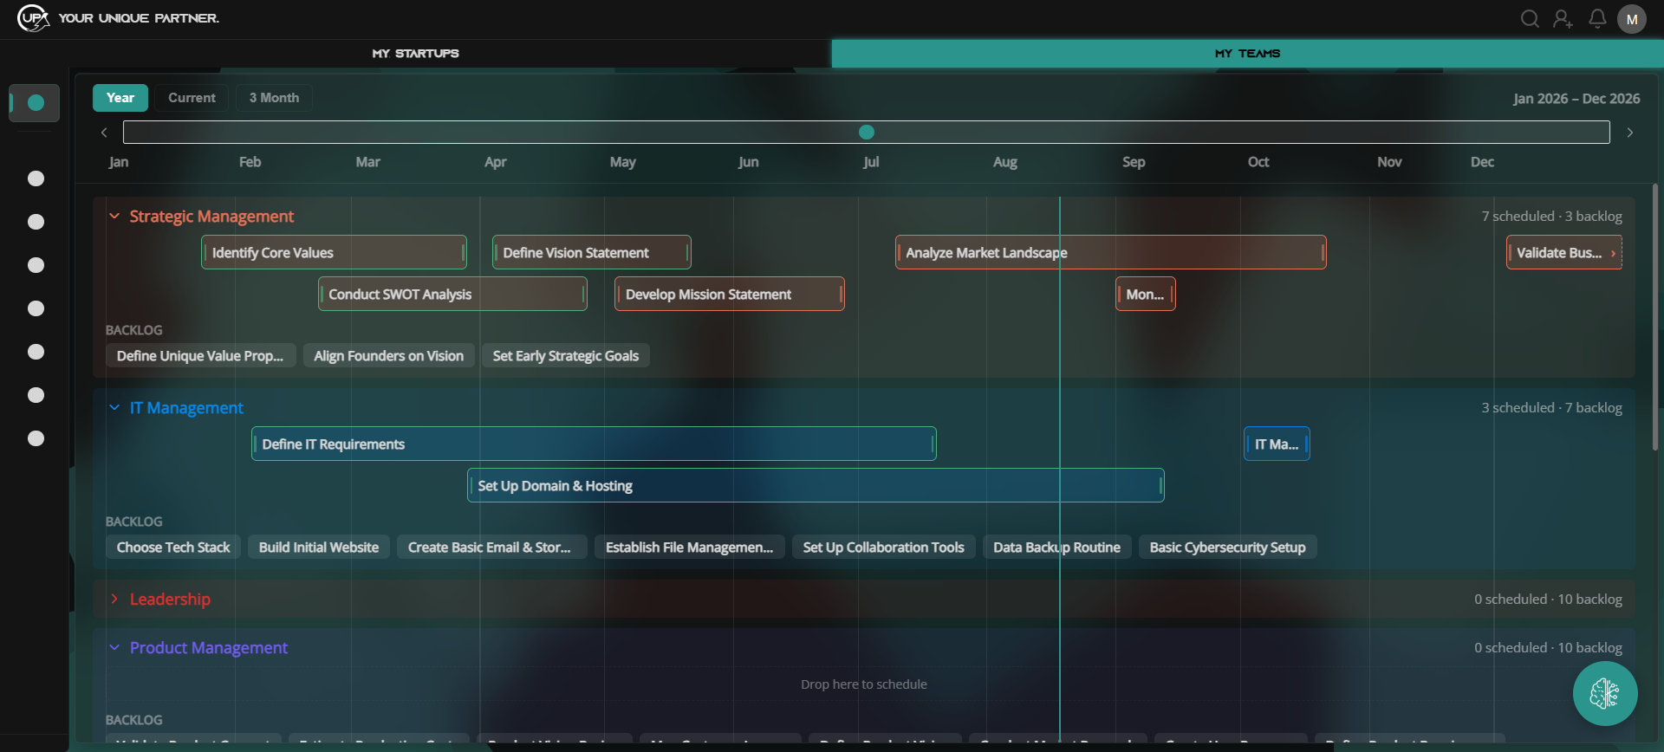Screen dimensions: 1664x752
Task: Click the vertical scrollbar on right
Action: coord(1654,316)
